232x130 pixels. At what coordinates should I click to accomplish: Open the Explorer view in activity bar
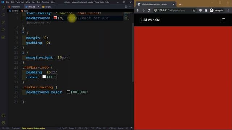pyautogui.click(x=3, y=8)
